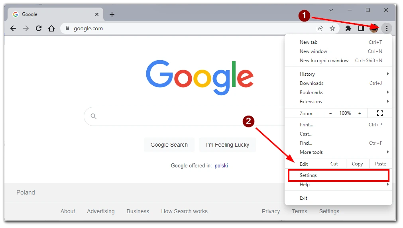
Task: Expand the More tools submenu
Action: pyautogui.click(x=338, y=152)
